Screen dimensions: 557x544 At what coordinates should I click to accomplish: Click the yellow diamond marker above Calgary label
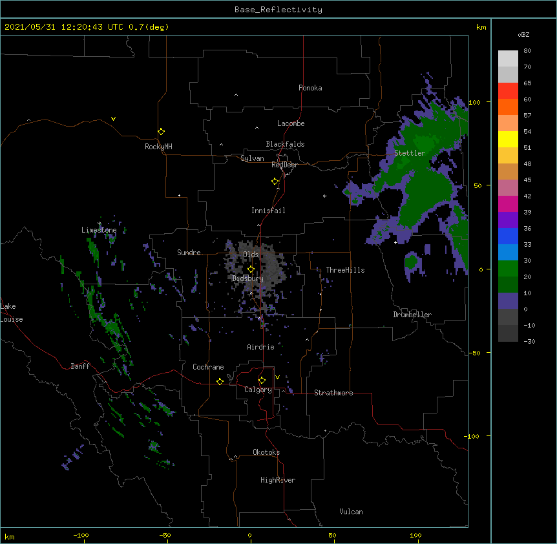pyautogui.click(x=262, y=381)
